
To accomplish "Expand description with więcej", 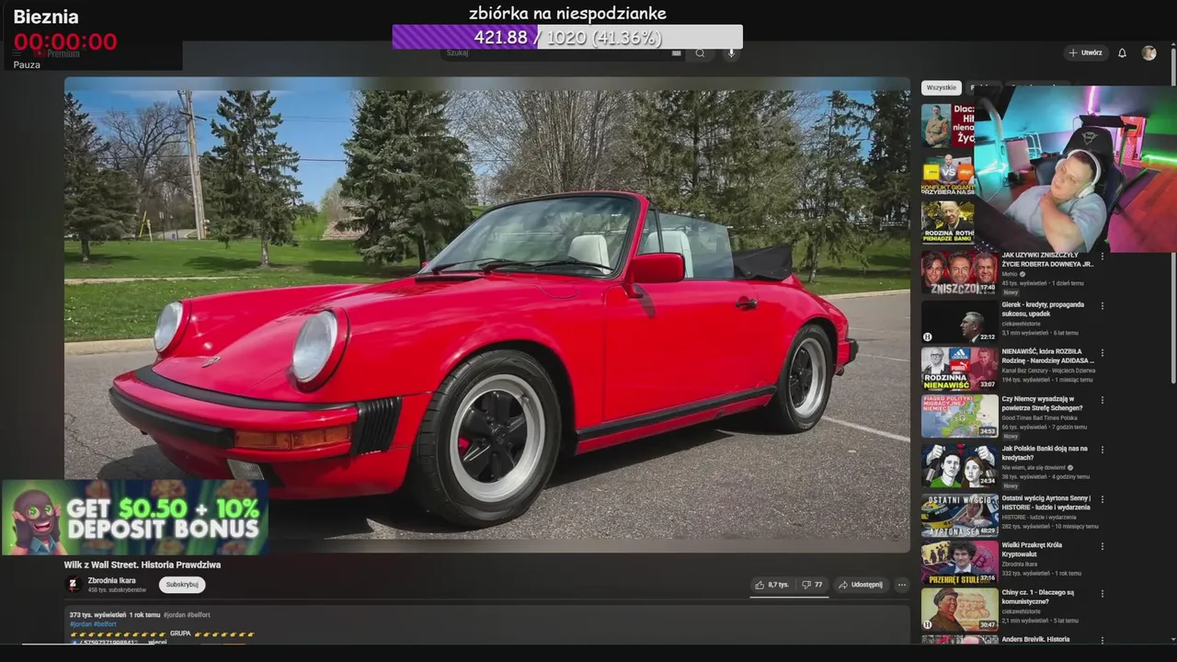I will coord(157,642).
